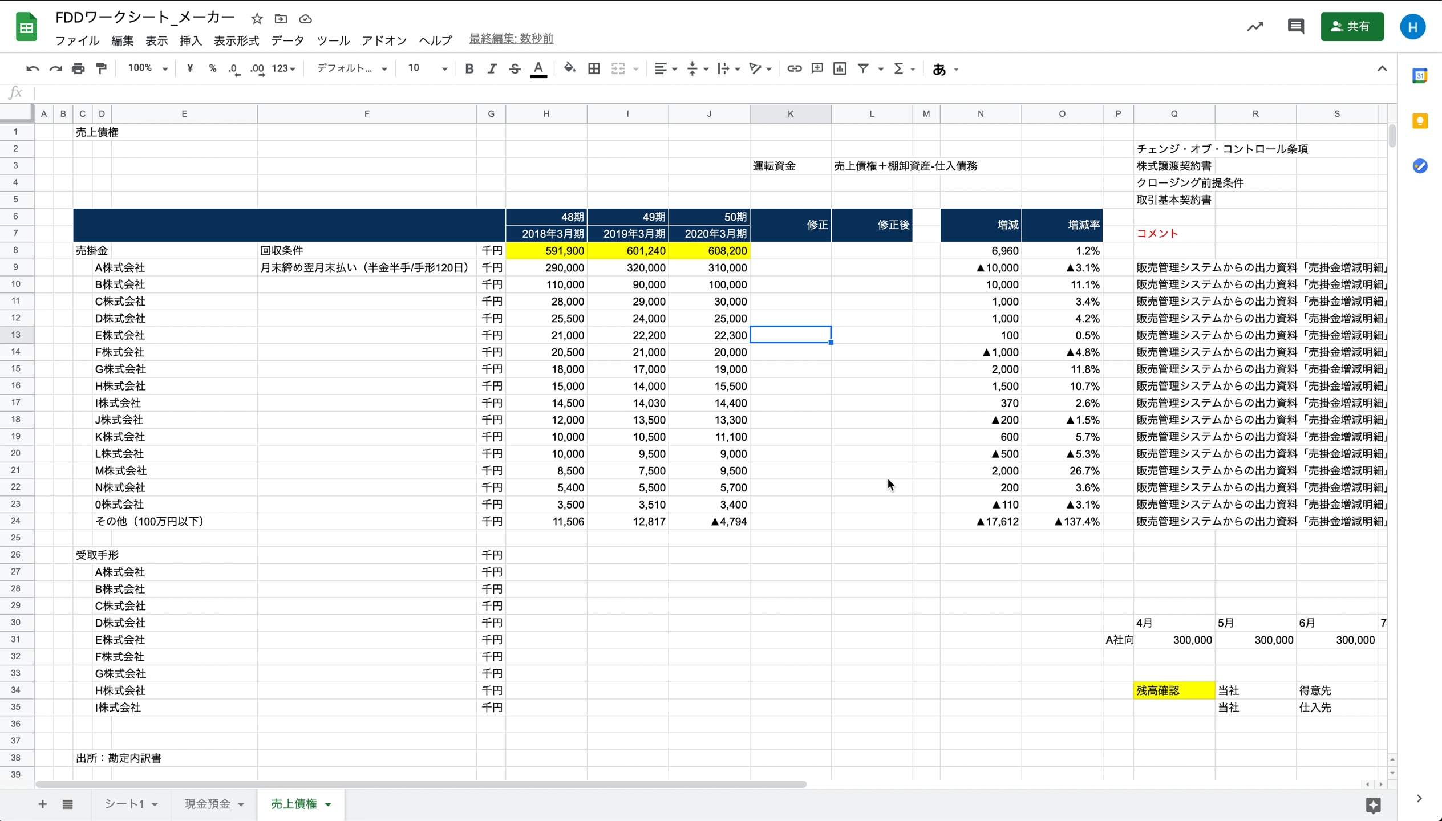This screenshot has height=821, width=1442.
Task: Insert a link using the link icon
Action: coord(794,69)
